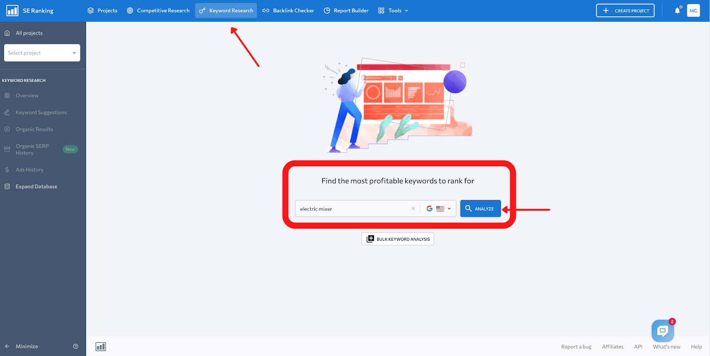Clear the keyword field with the X

tap(413, 209)
